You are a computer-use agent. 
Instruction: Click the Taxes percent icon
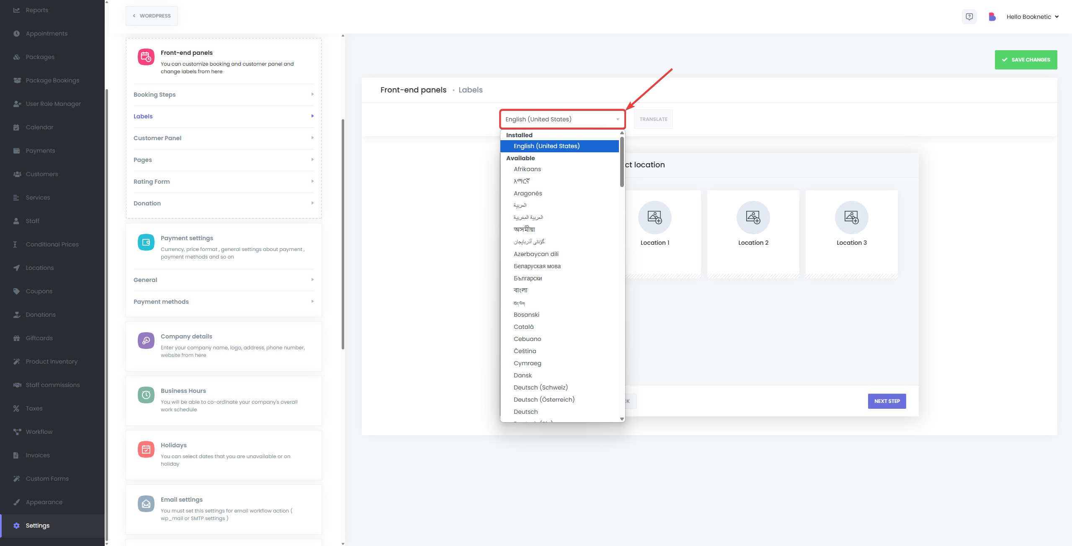point(16,408)
